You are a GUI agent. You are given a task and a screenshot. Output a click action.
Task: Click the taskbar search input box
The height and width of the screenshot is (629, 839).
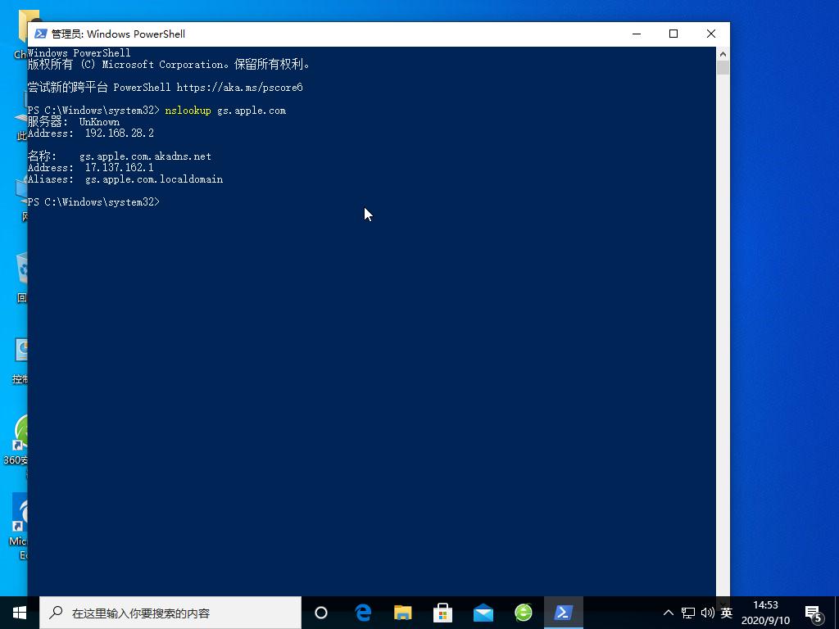(x=170, y=613)
